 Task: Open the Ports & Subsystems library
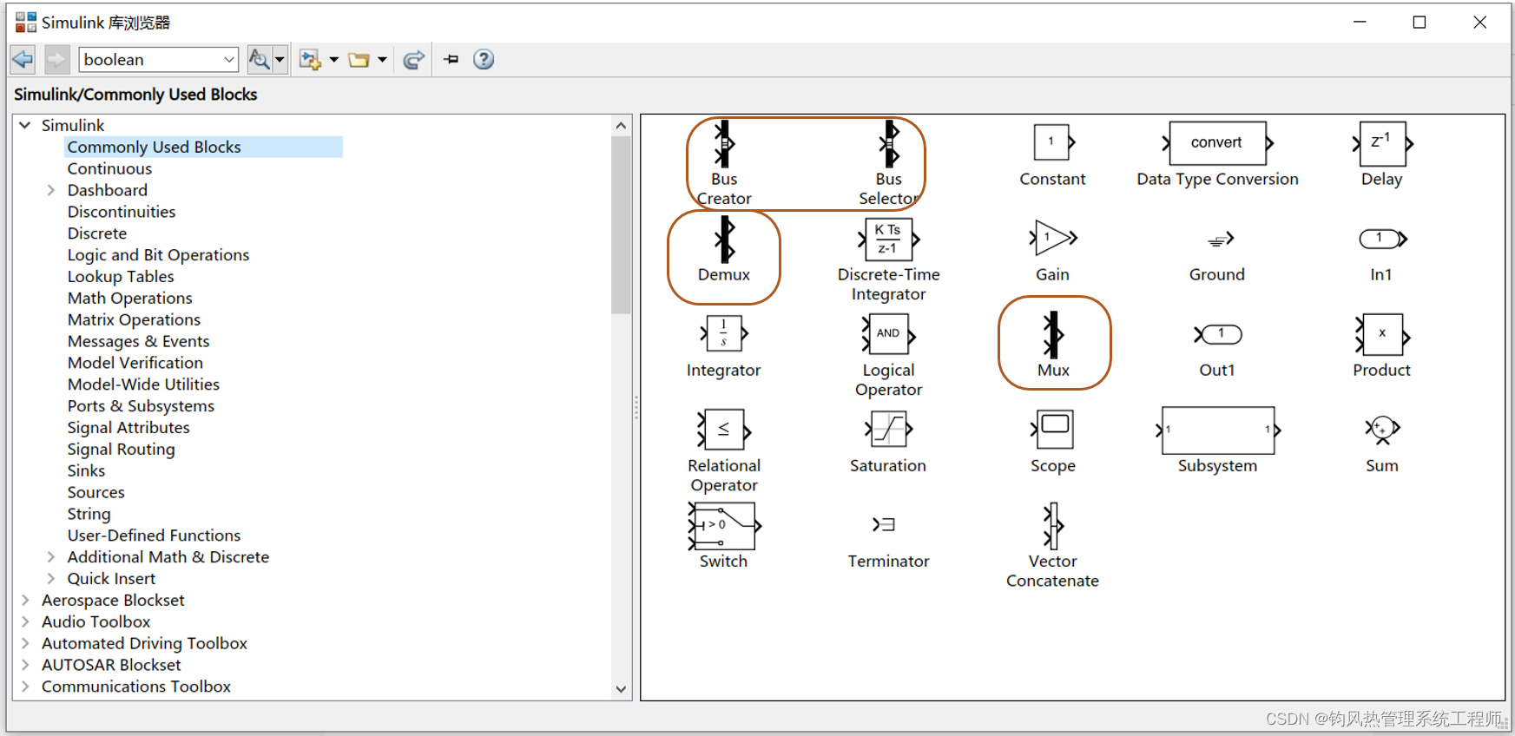(x=141, y=406)
